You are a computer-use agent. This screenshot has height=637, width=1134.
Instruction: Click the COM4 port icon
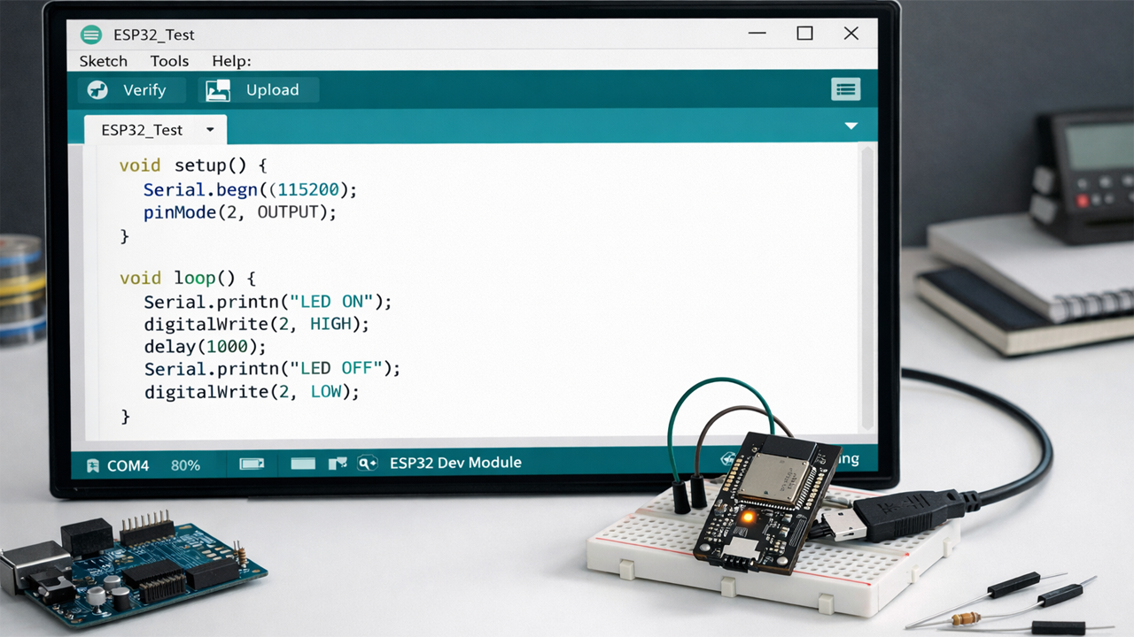coord(93,465)
